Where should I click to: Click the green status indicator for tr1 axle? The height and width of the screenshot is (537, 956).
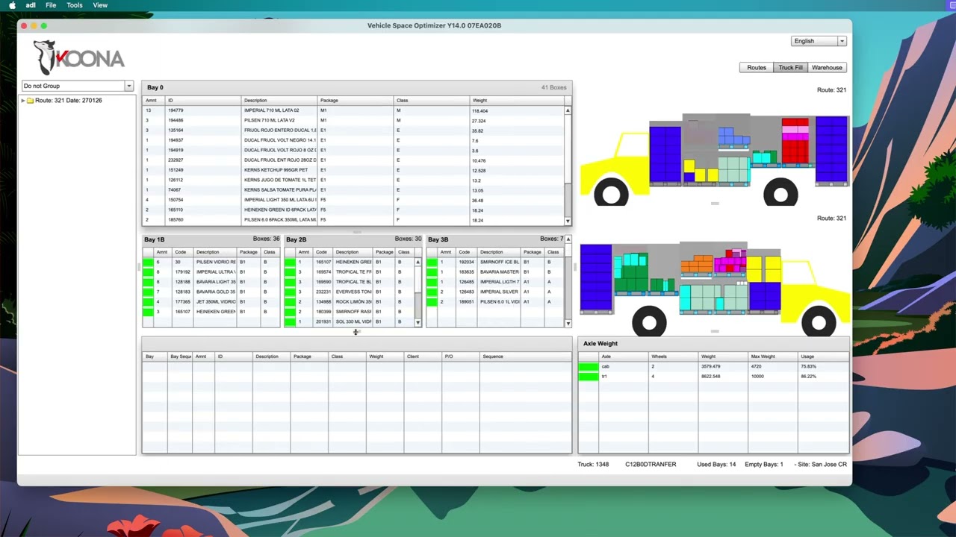pos(588,377)
